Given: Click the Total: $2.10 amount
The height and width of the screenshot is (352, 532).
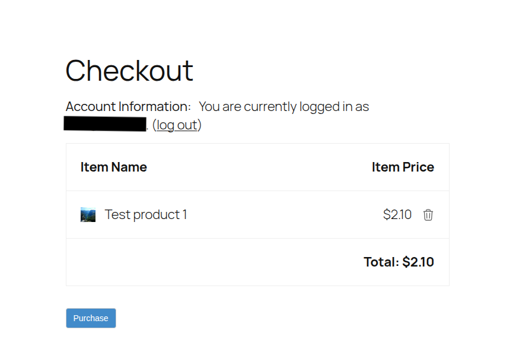Looking at the screenshot, I should pyautogui.click(x=399, y=262).
